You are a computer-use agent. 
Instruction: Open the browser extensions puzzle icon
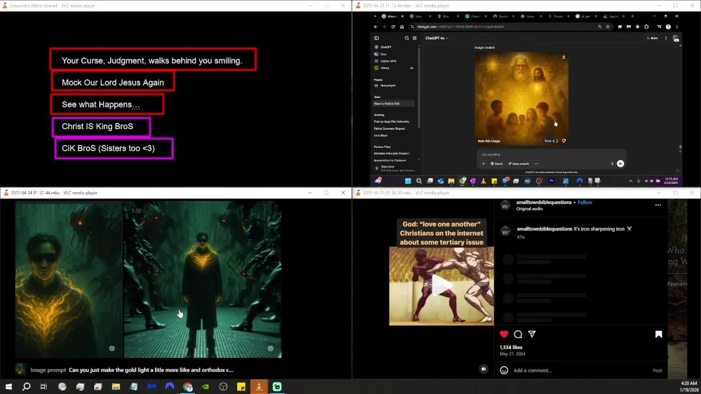point(647,27)
